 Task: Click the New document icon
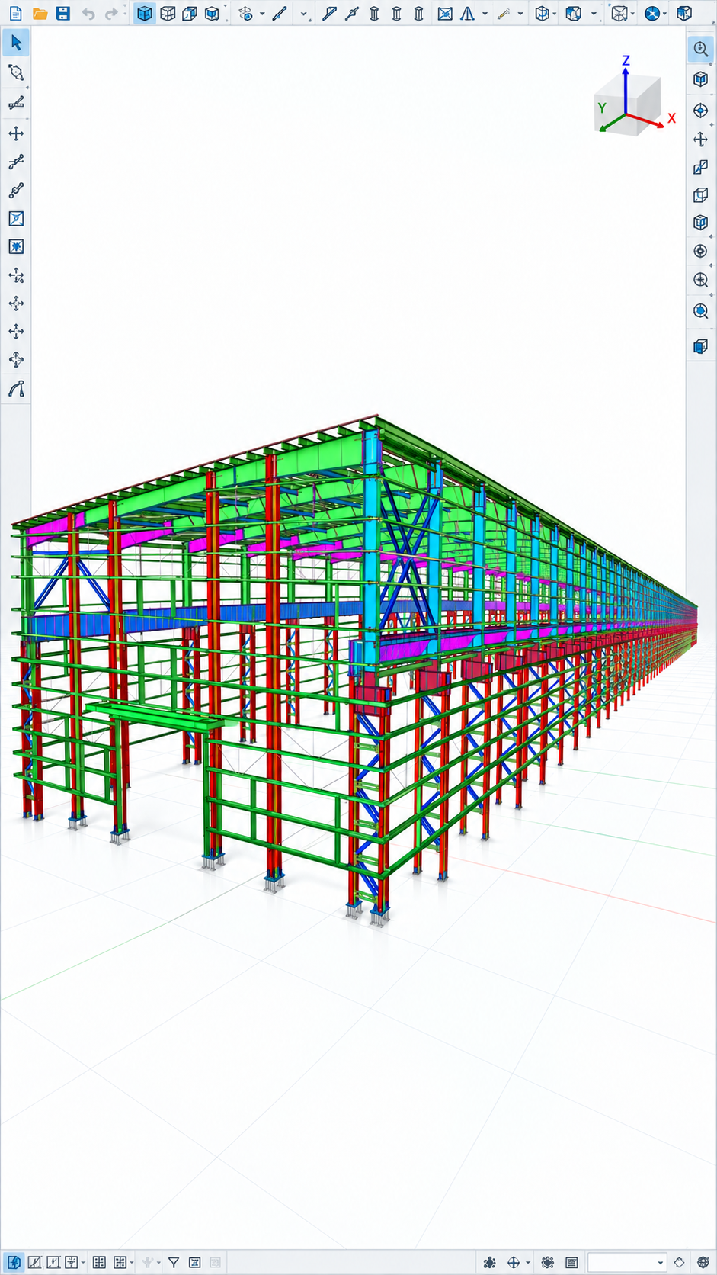coord(15,14)
